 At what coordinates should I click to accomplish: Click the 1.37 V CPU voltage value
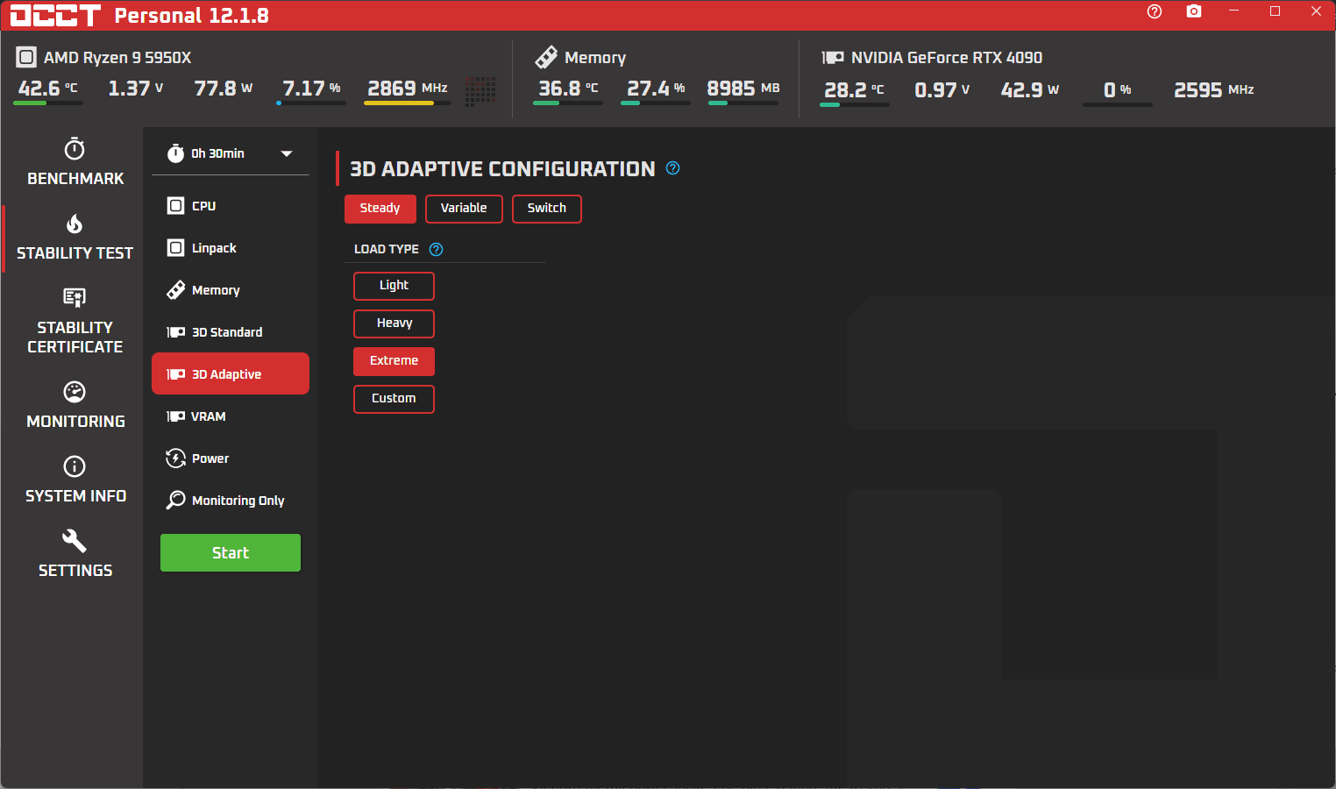pyautogui.click(x=136, y=89)
